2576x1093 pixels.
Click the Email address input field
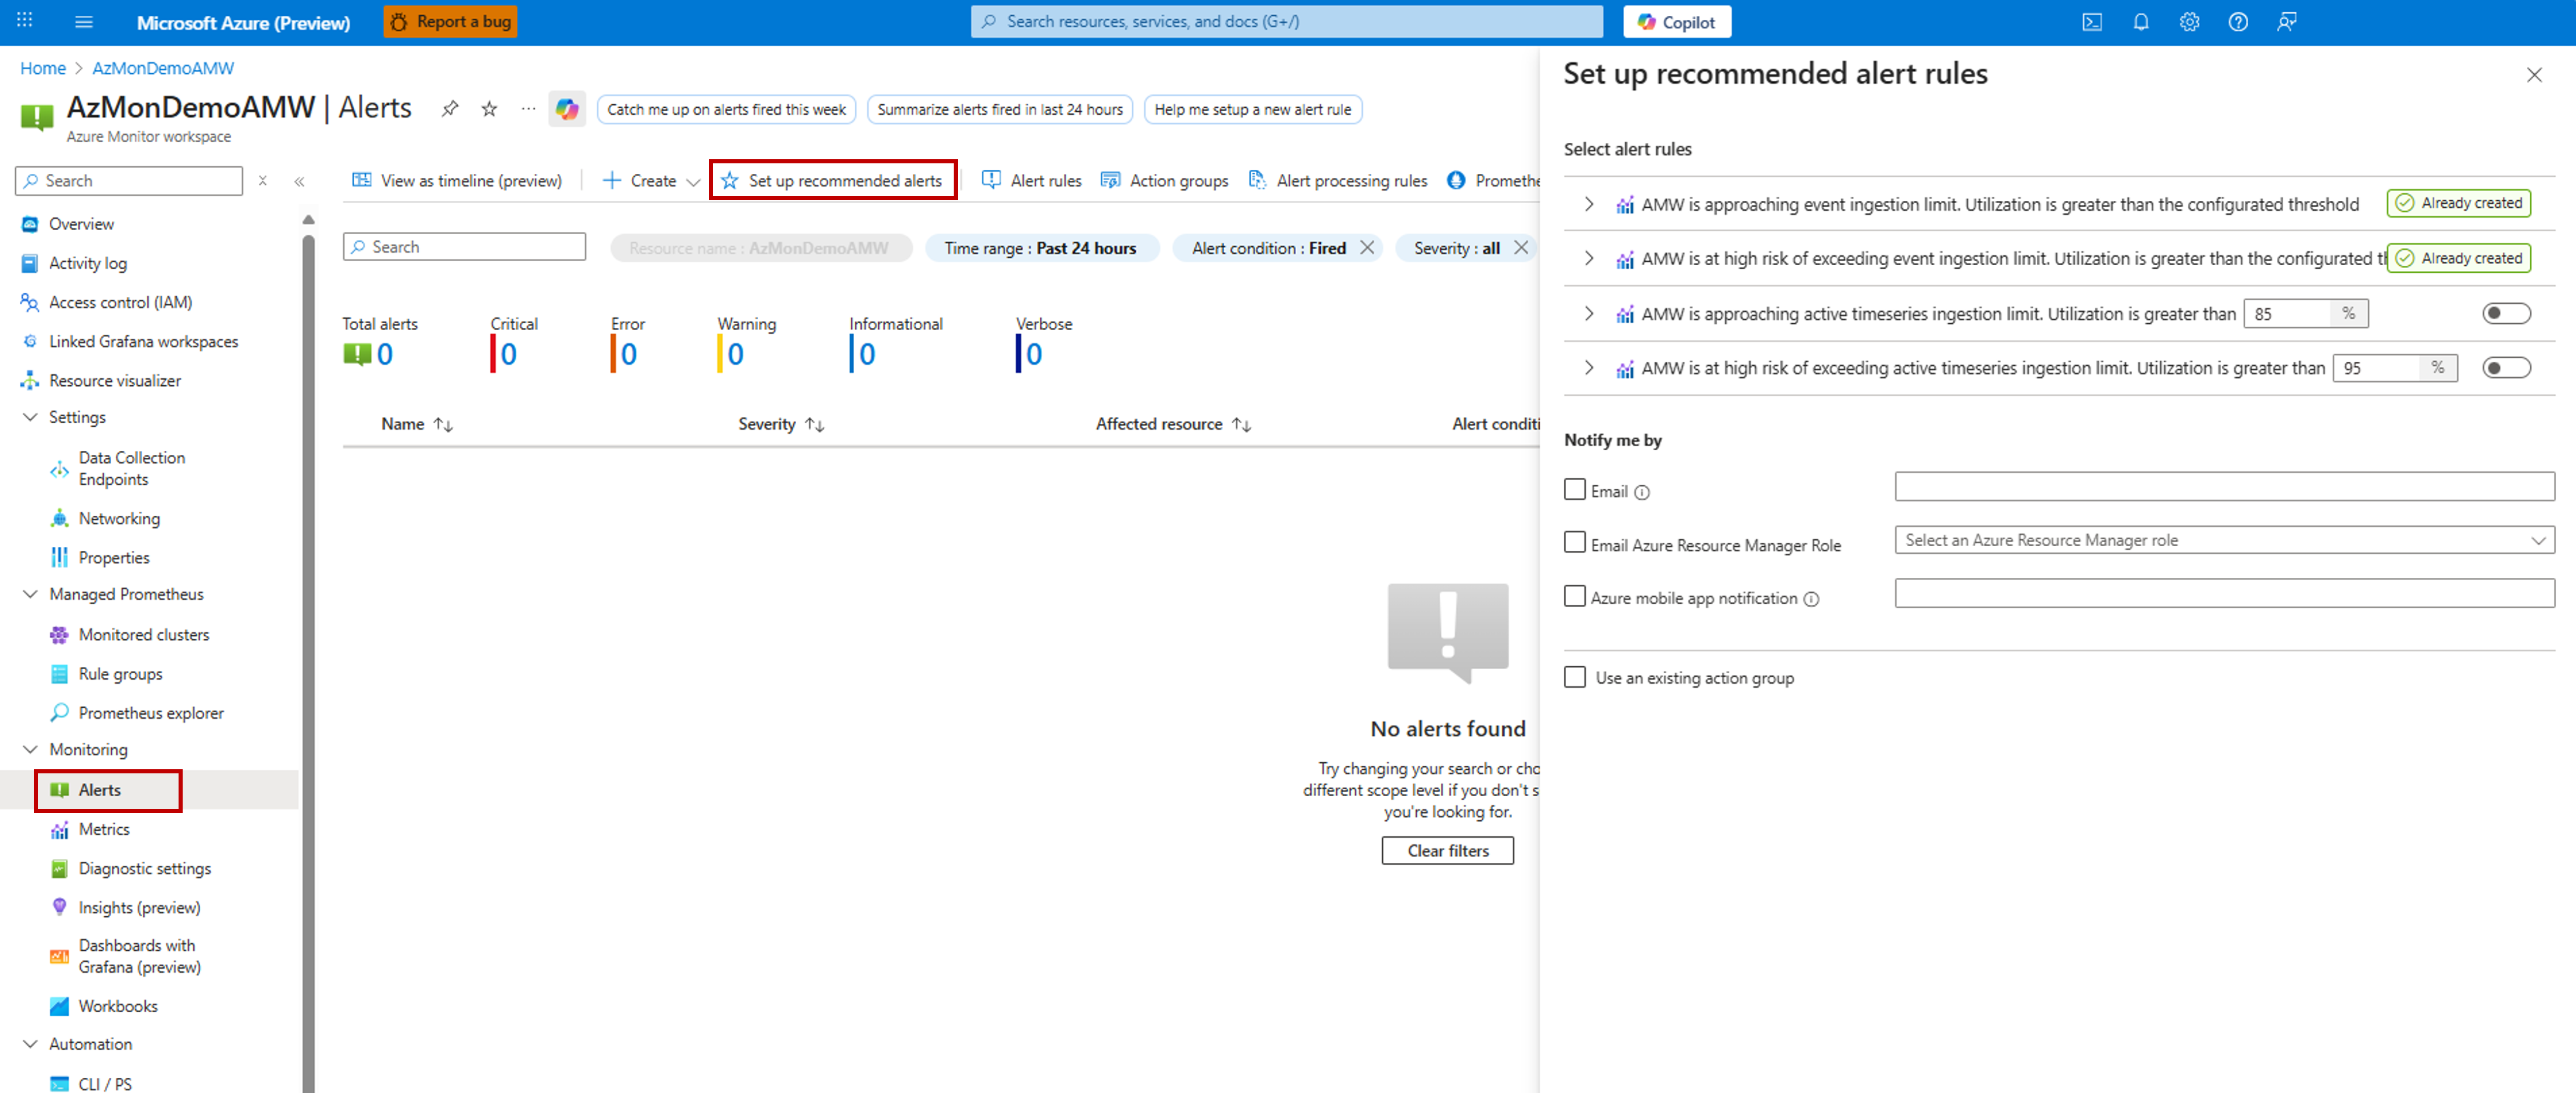point(2224,487)
